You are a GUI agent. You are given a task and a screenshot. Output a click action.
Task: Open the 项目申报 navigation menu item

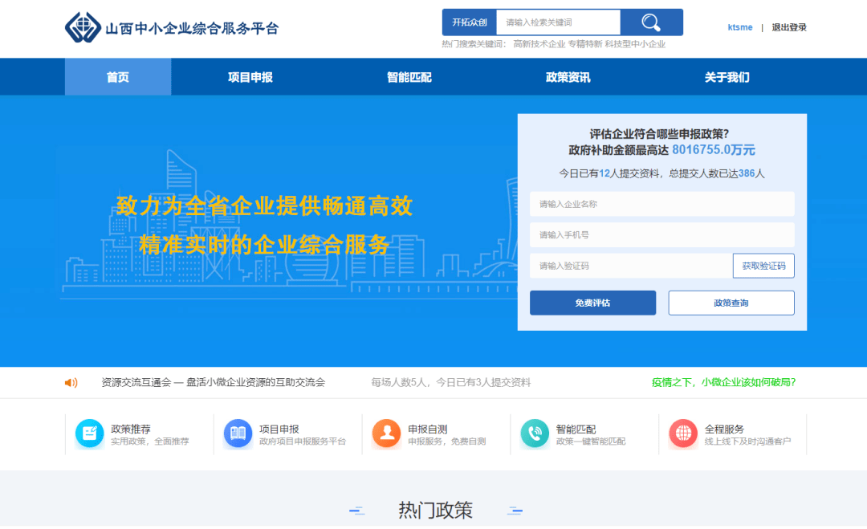click(x=250, y=77)
